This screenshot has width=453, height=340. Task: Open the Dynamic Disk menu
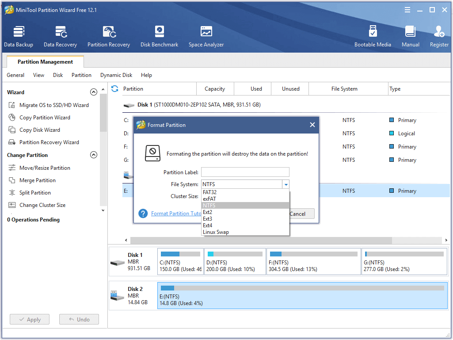tap(116, 75)
